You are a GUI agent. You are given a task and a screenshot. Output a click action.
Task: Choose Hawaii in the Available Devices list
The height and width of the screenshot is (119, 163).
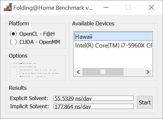click(113, 36)
